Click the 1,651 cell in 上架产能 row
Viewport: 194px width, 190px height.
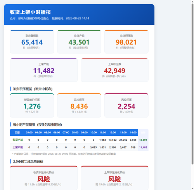coord(102,147)
